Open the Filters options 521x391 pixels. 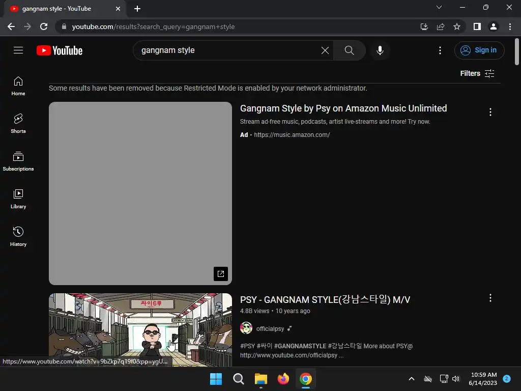click(477, 73)
